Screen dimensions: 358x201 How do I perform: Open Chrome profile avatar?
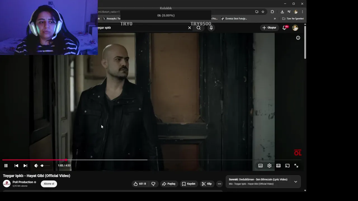[296, 12]
